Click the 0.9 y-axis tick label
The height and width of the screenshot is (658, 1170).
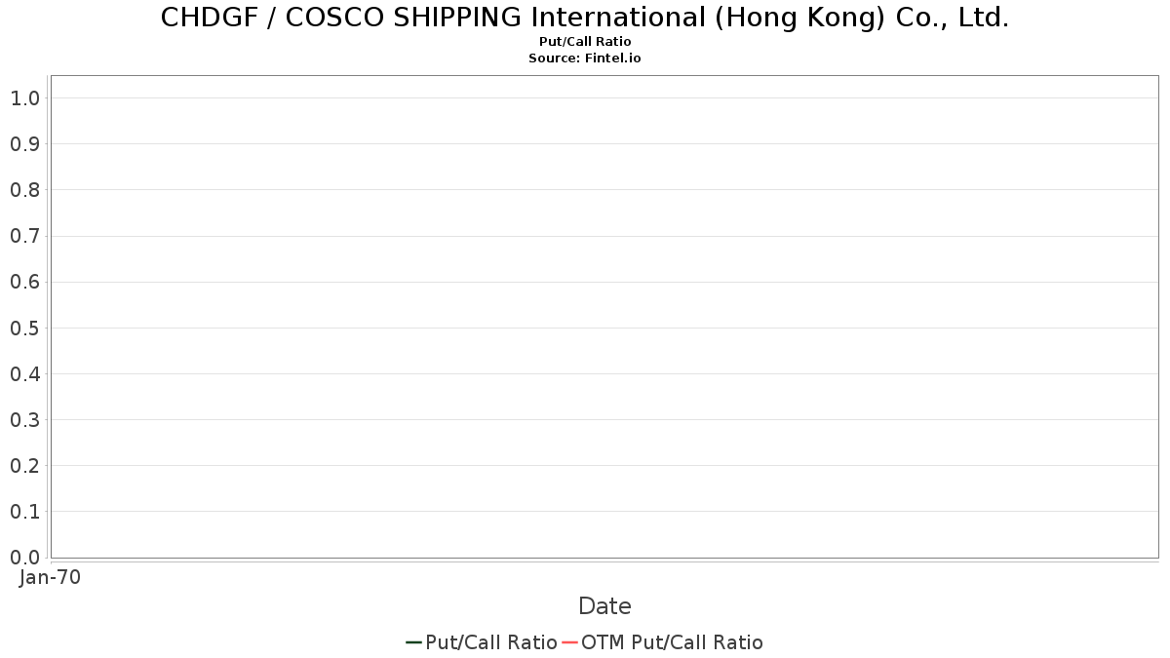pyautogui.click(x=25, y=144)
